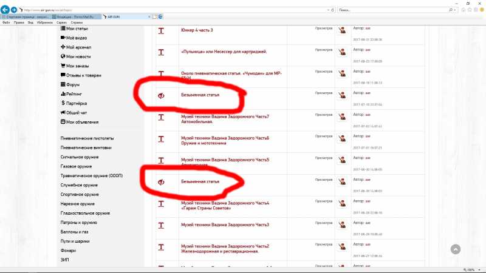Open article Юнкер 4 часть 3
This screenshot has width=486, height=273.
[x=197, y=30]
